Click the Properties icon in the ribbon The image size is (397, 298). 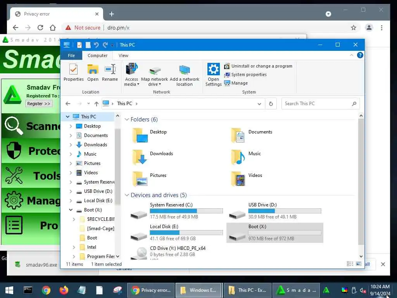pyautogui.click(x=73, y=73)
